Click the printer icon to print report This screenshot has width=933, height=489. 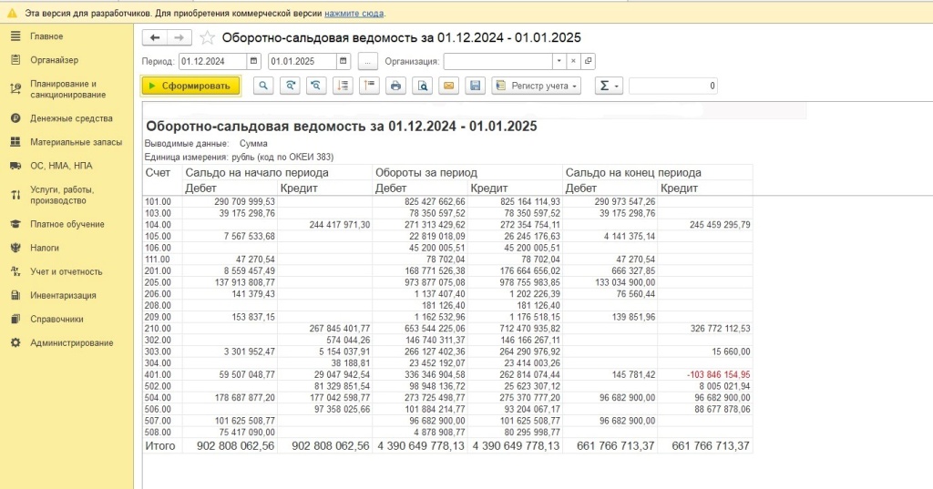coord(395,86)
